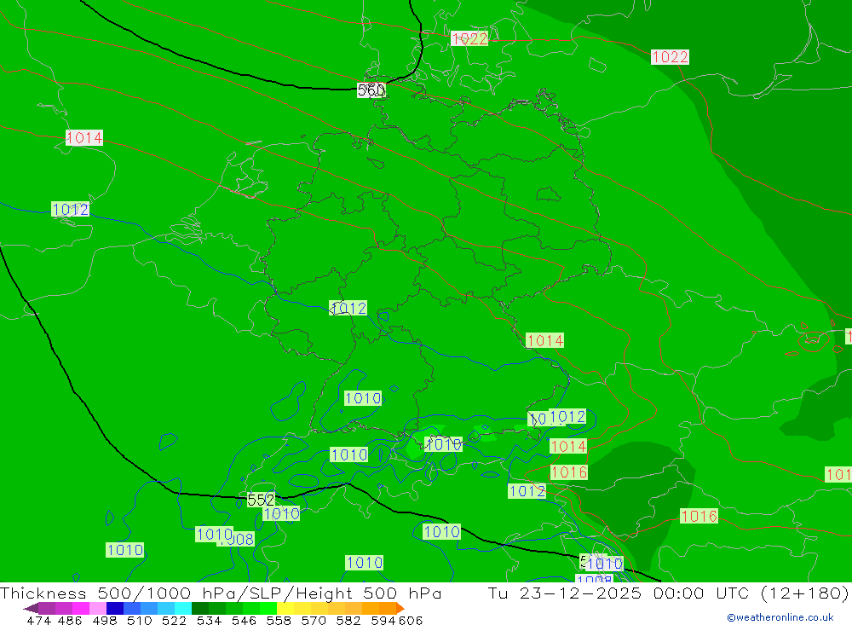This screenshot has width=852, height=625.
Task: Click the black 552 contour label
Action: pos(261,500)
